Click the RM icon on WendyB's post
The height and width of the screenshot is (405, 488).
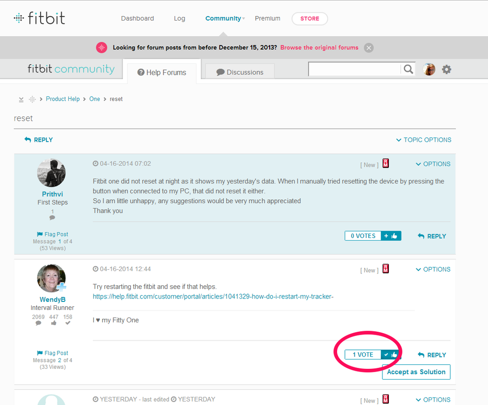(385, 269)
